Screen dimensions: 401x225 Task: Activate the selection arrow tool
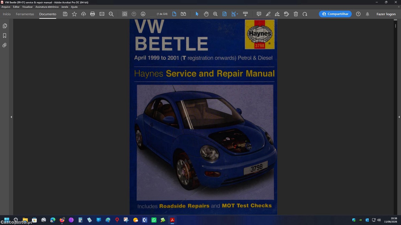pyautogui.click(x=197, y=14)
